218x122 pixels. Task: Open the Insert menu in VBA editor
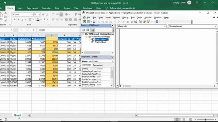[108, 18]
